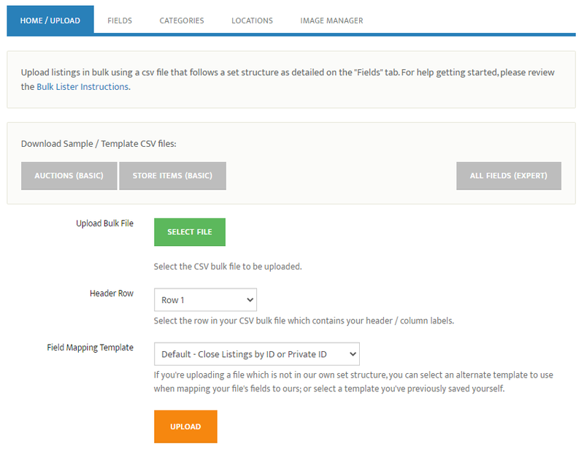
Task: Click the chevron on Default Close Listings dropdown
Action: [x=353, y=354]
